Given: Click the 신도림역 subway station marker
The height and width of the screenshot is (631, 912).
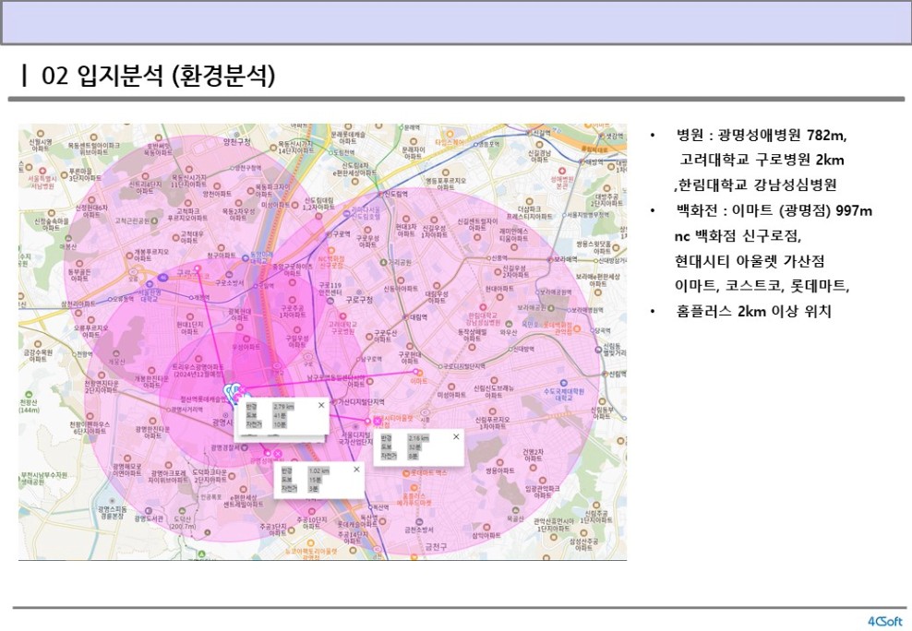Looking at the screenshot, I should click(381, 194).
